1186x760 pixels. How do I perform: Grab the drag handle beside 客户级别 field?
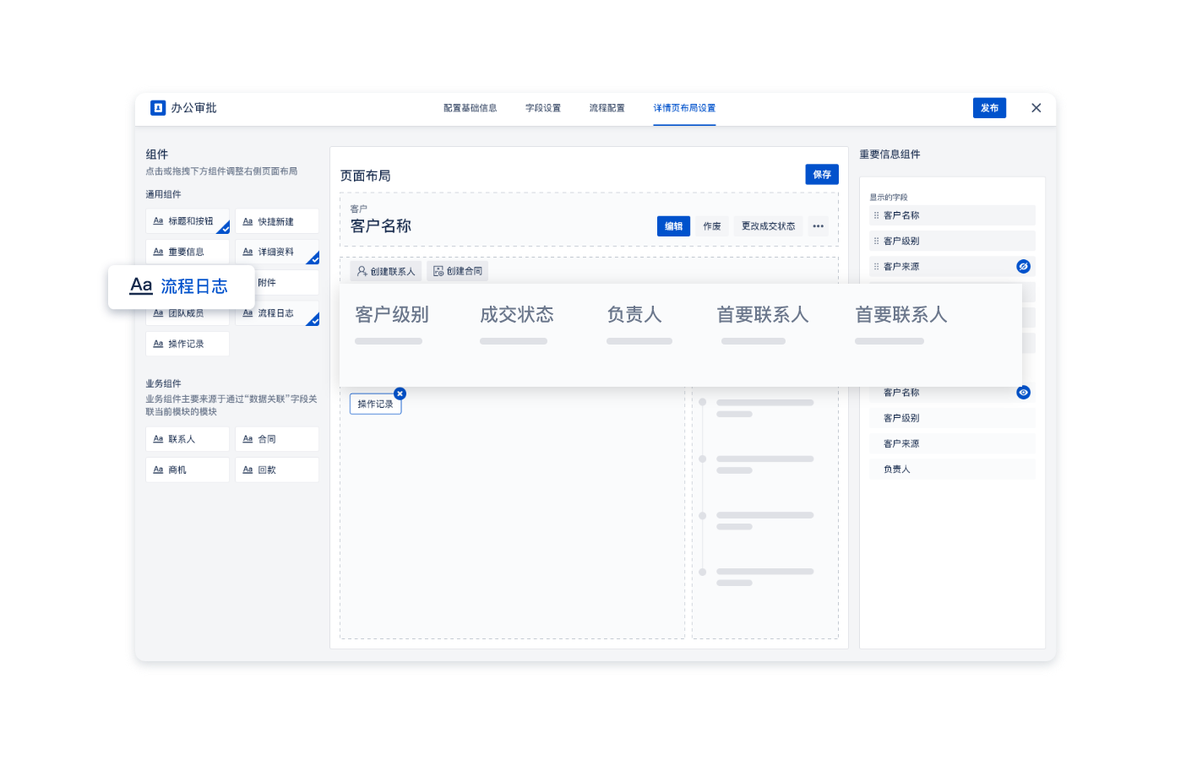pyautogui.click(x=876, y=241)
